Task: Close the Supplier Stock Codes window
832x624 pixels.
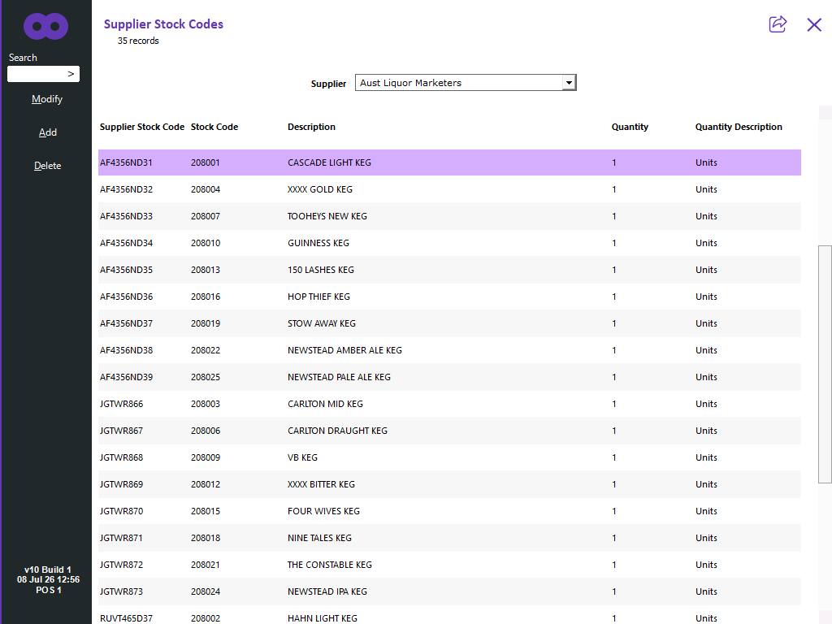Action: pos(814,25)
